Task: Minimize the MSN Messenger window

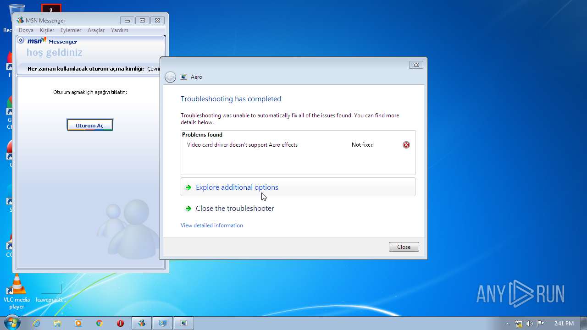Action: pos(127,21)
